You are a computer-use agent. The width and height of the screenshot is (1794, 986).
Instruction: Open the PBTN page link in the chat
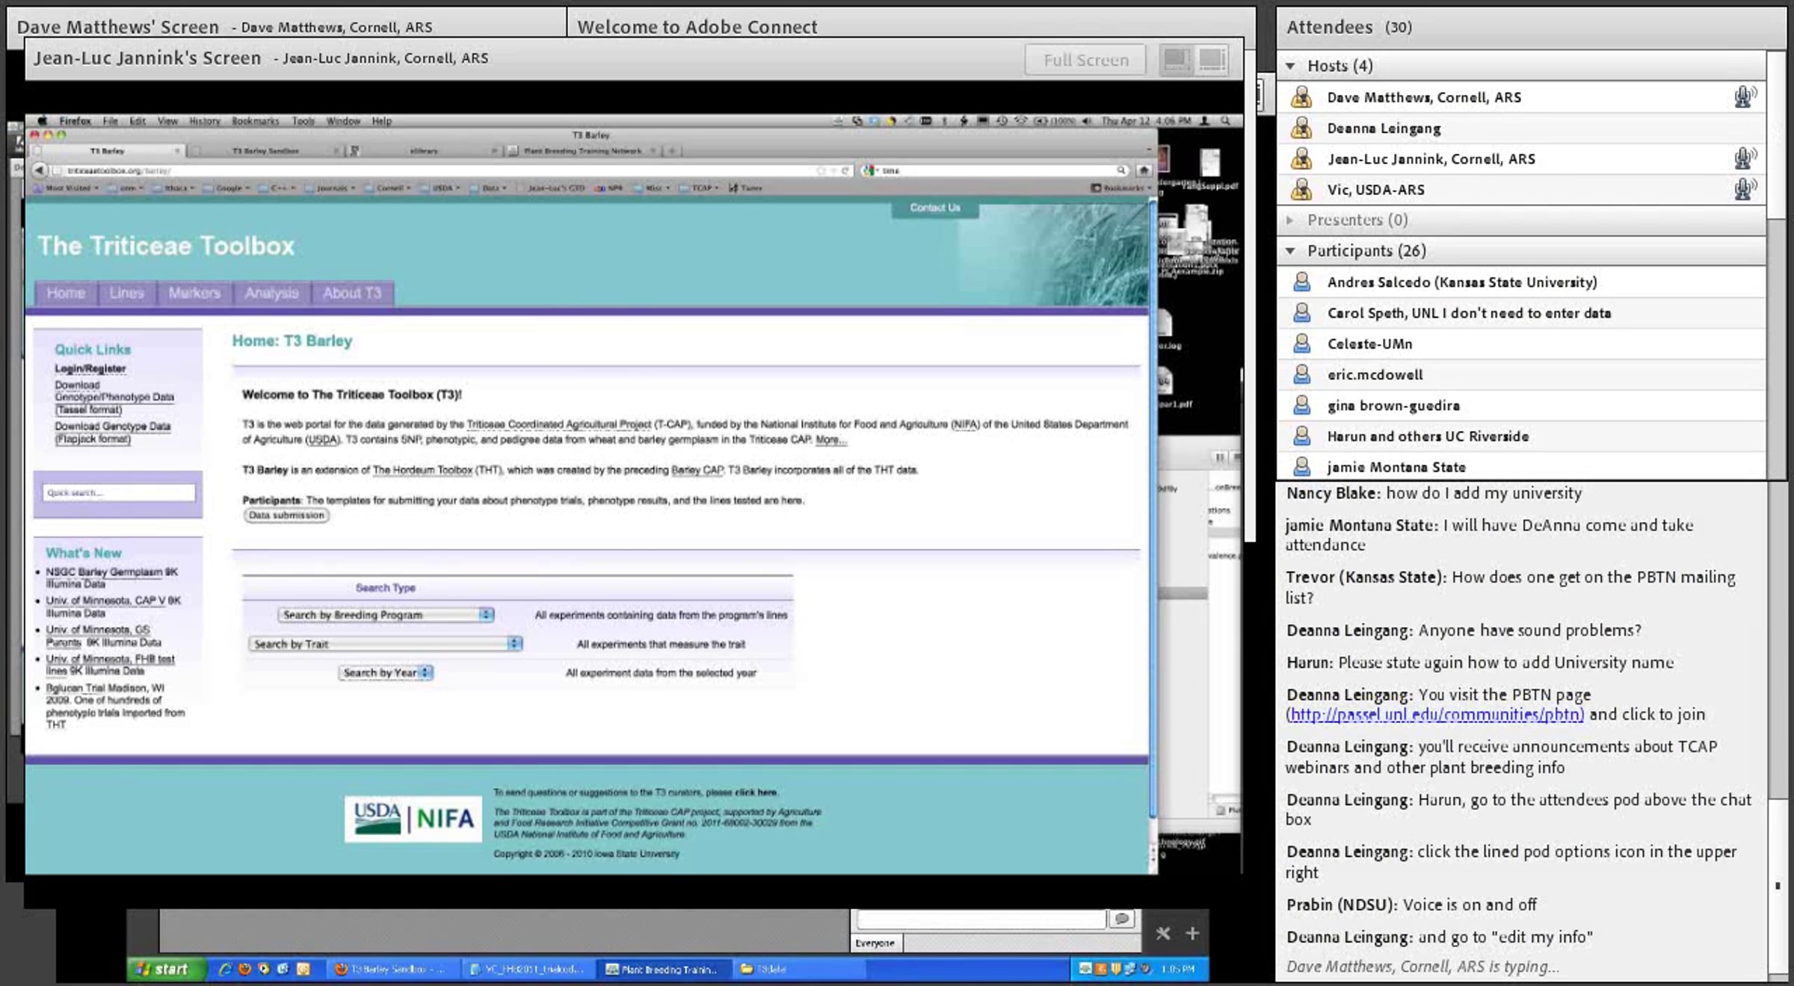pos(1437,714)
